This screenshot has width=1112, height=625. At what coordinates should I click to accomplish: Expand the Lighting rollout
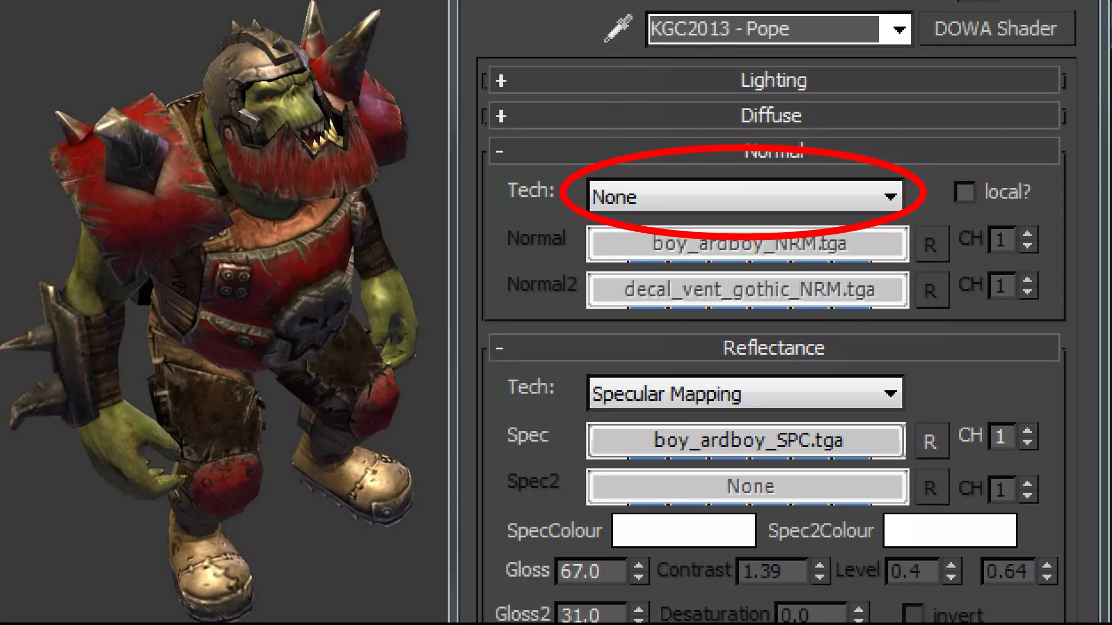pos(774,81)
